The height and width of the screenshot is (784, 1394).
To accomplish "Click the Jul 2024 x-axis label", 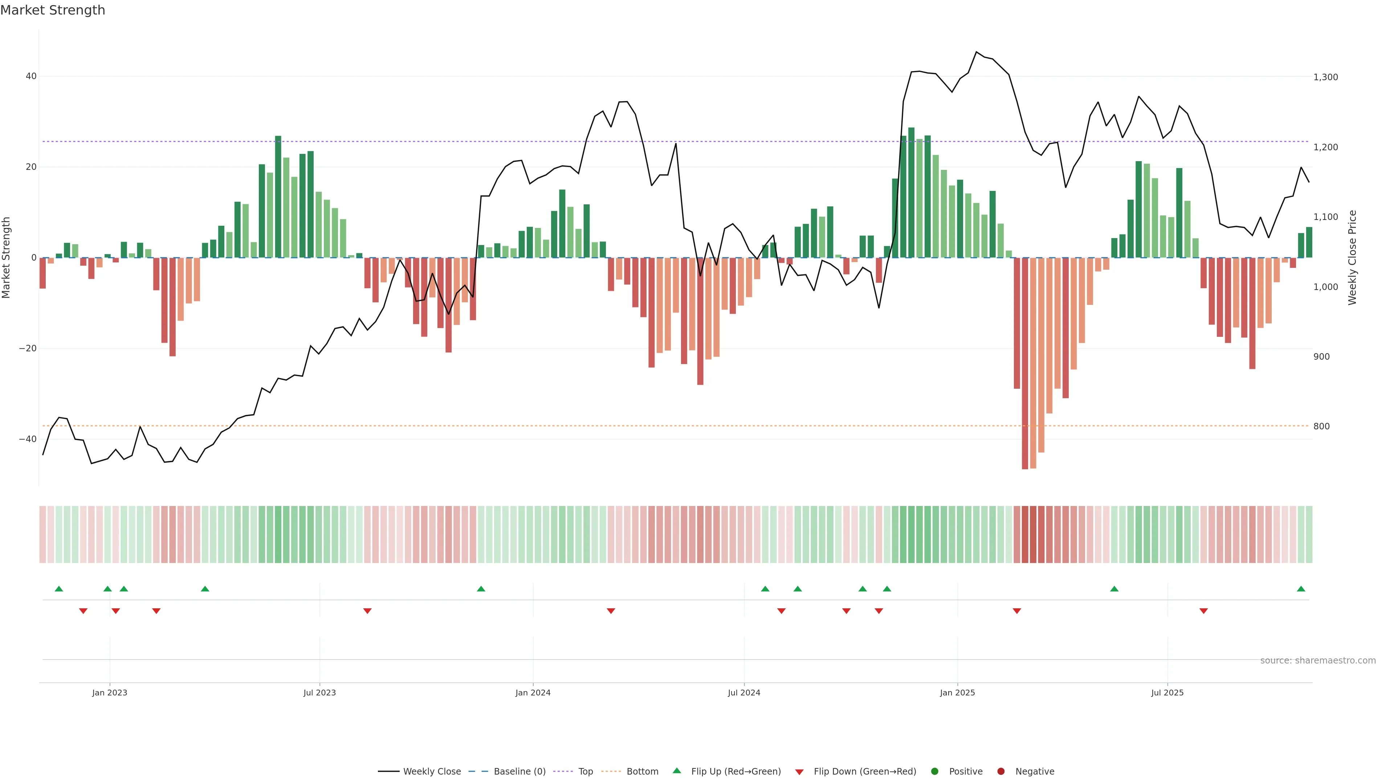I will (x=743, y=693).
